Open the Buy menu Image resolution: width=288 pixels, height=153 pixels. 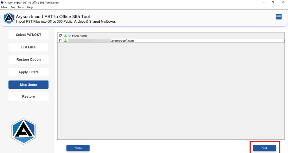(13, 7)
